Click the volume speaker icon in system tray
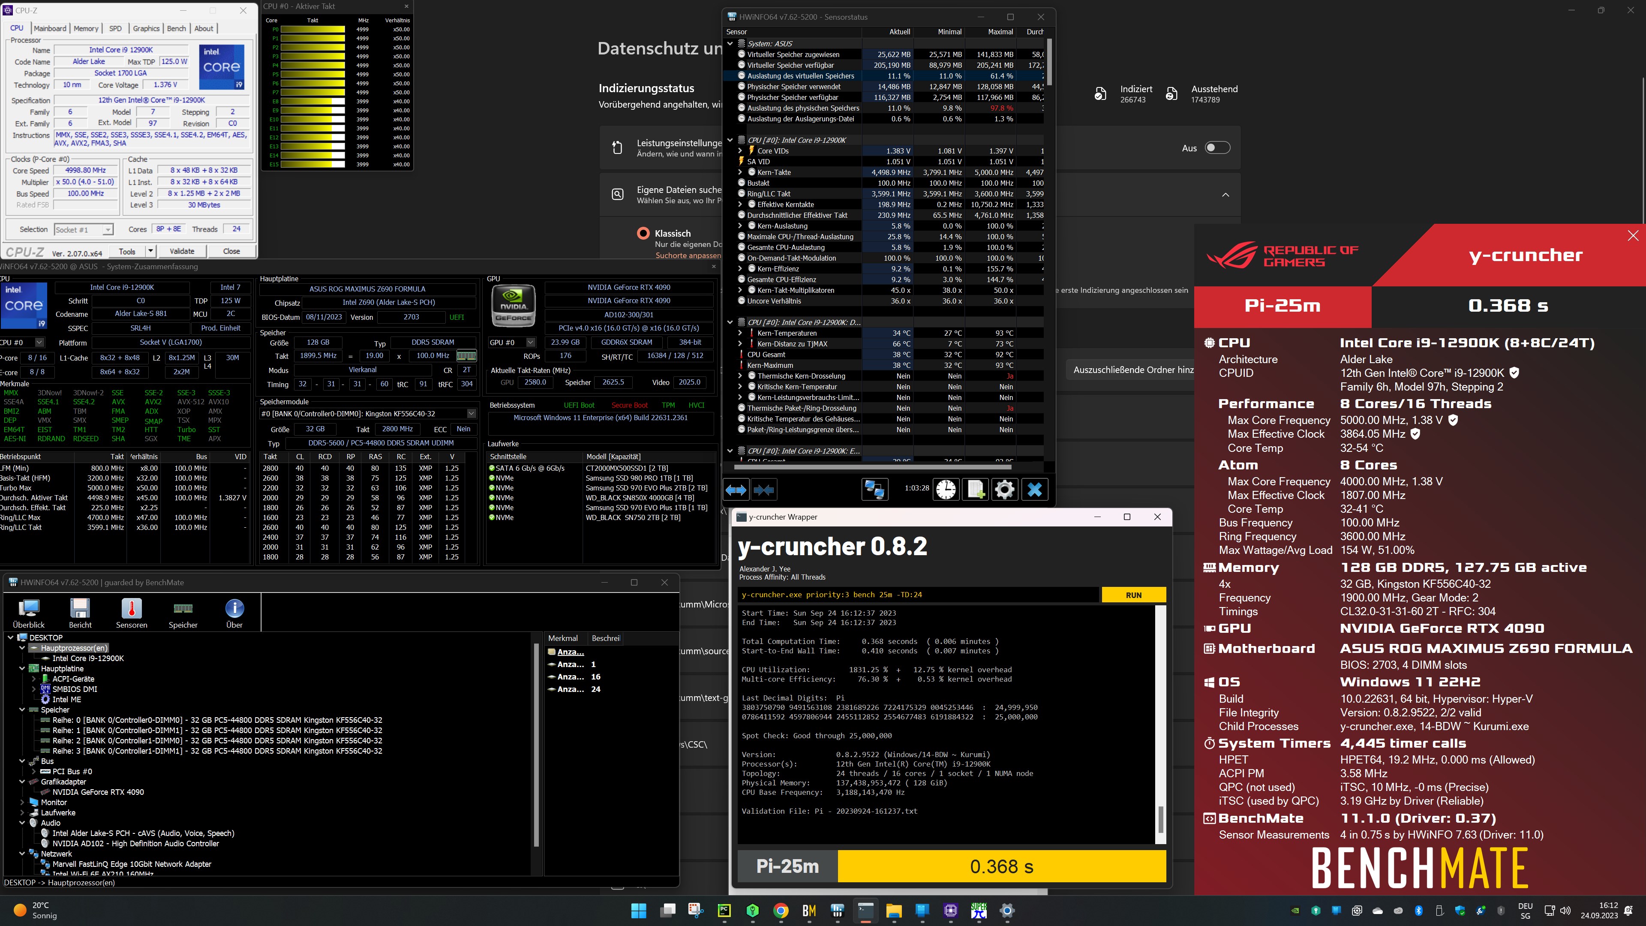 [1565, 911]
